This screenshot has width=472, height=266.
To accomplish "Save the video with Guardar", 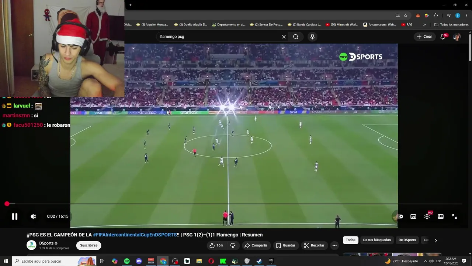I will coord(285,245).
